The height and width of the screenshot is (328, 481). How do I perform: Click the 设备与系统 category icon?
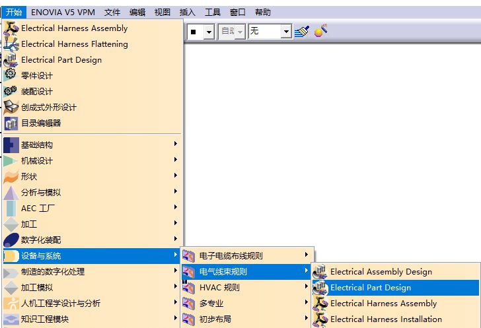coord(11,256)
